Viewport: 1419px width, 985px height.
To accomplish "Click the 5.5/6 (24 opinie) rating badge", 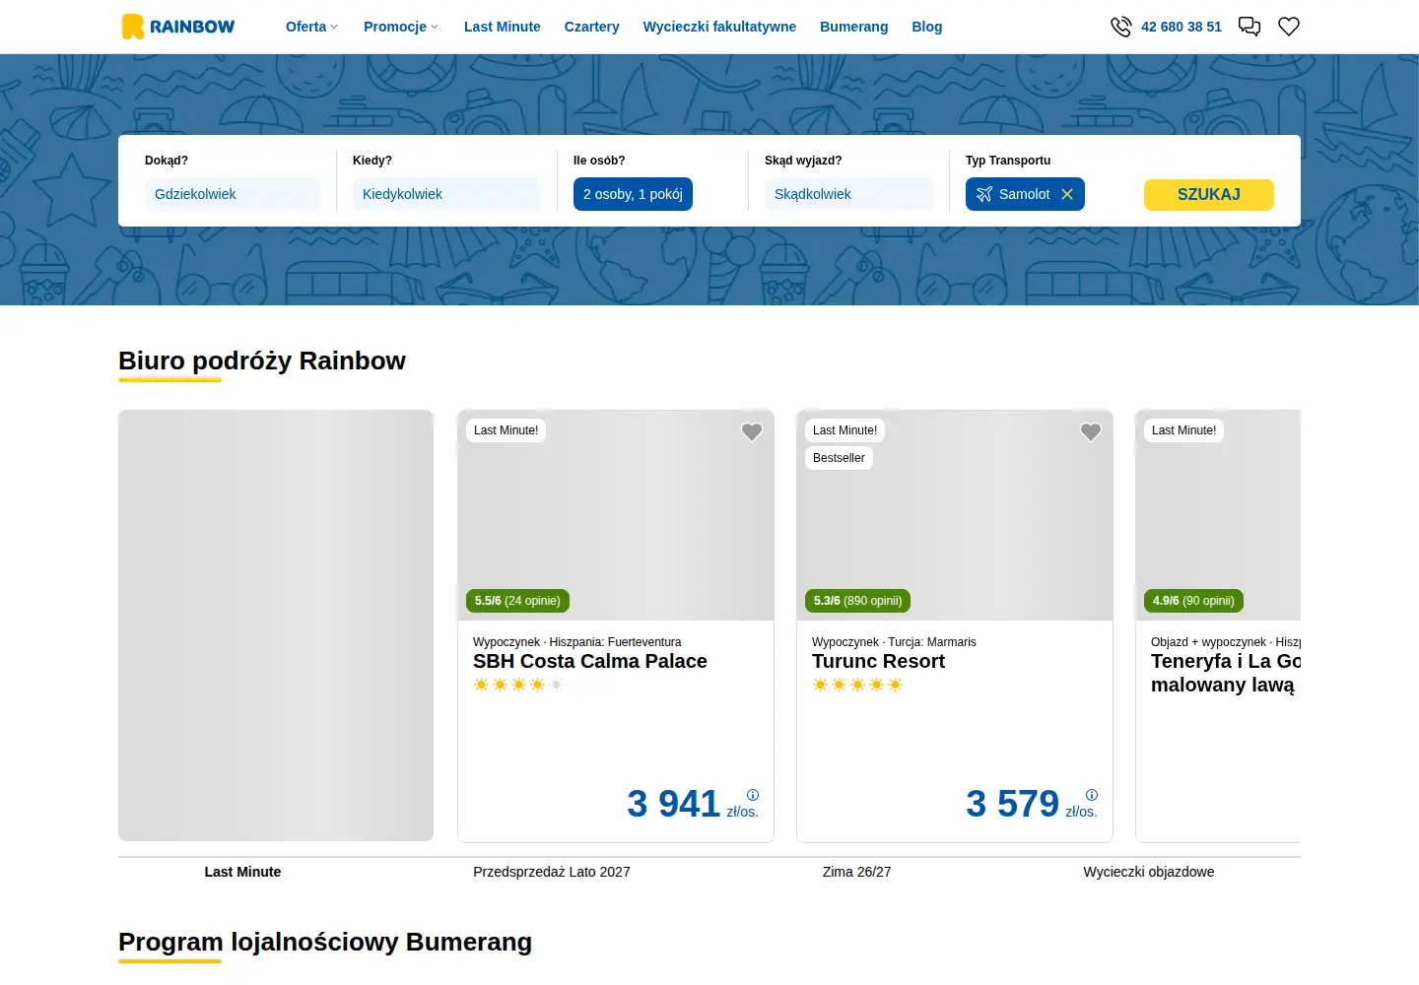I will click(517, 601).
